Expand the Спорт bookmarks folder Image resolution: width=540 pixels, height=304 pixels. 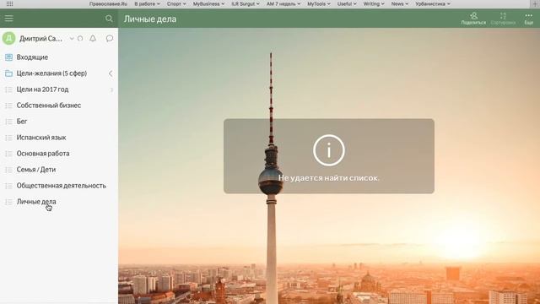(x=176, y=3)
